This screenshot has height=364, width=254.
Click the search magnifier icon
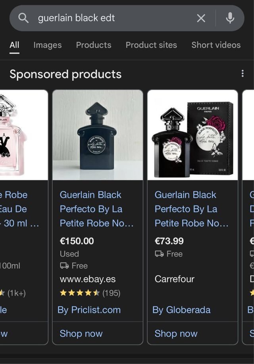pos(23,18)
